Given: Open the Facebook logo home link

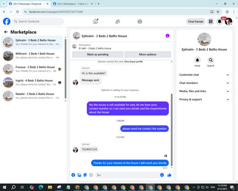Looking at the screenshot, I should (x=7, y=21).
